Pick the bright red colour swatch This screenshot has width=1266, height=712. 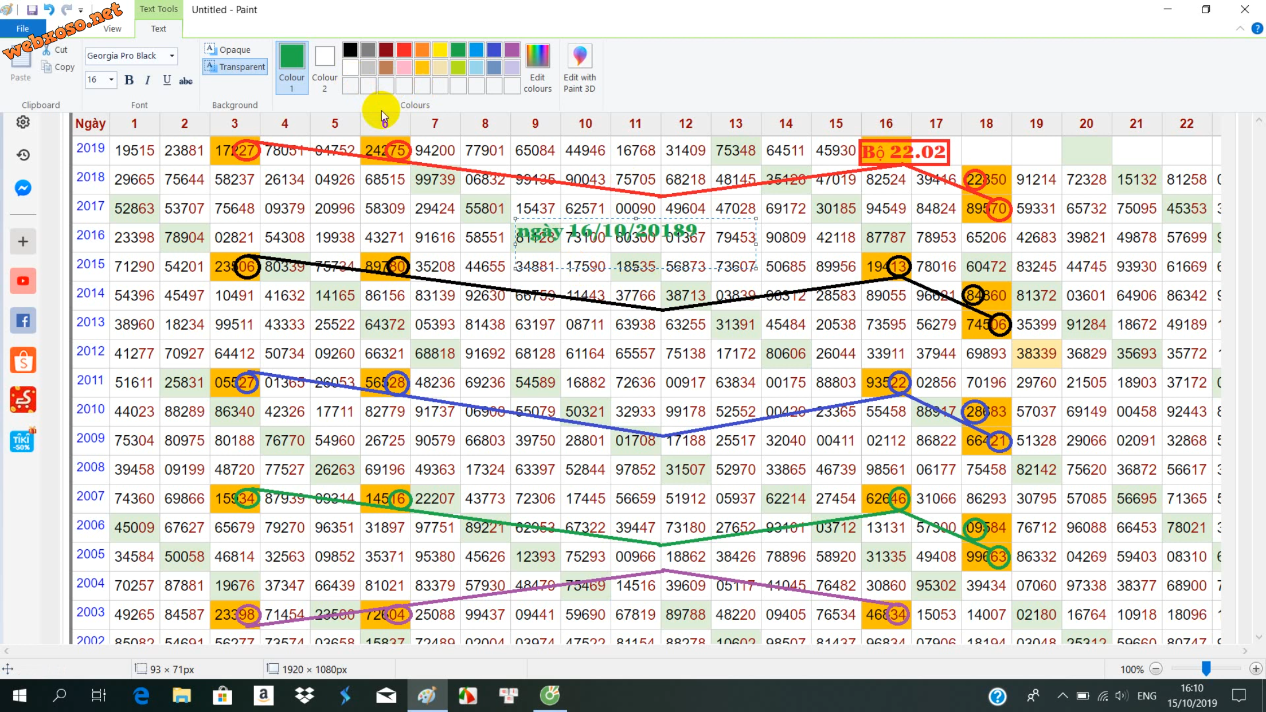404,50
